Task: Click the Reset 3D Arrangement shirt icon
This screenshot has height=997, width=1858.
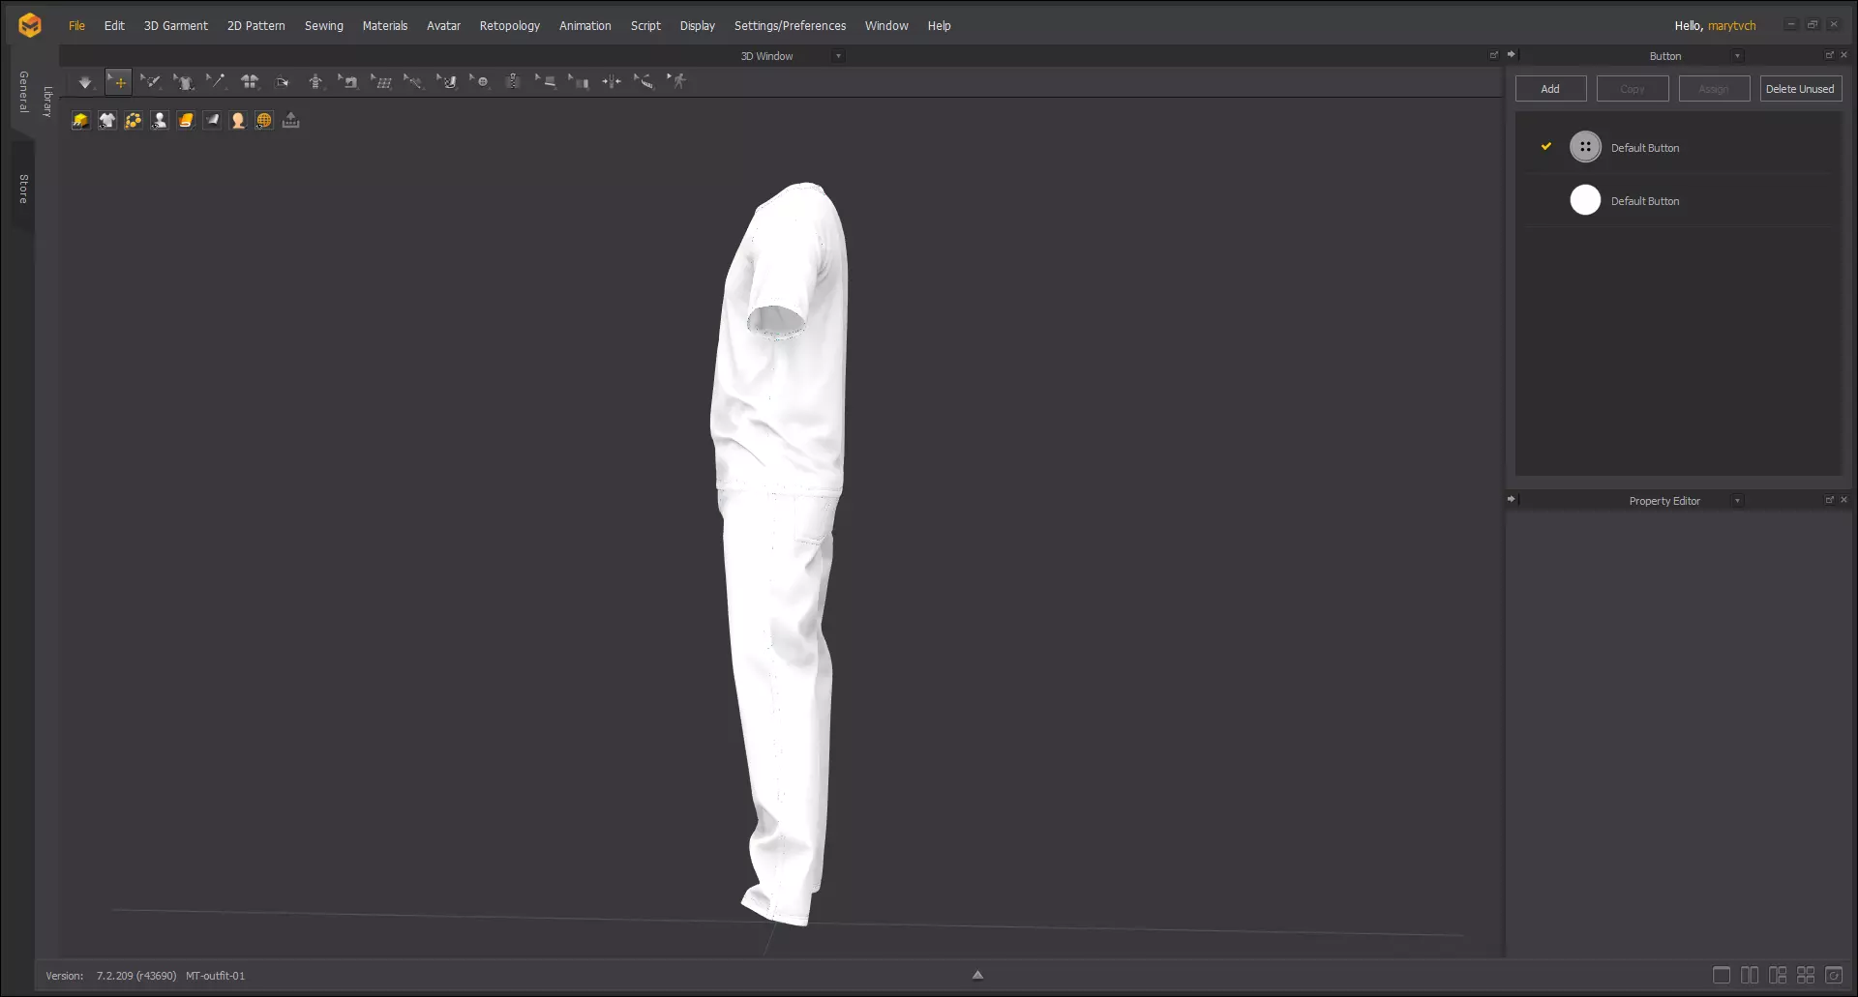Action: coord(250,82)
